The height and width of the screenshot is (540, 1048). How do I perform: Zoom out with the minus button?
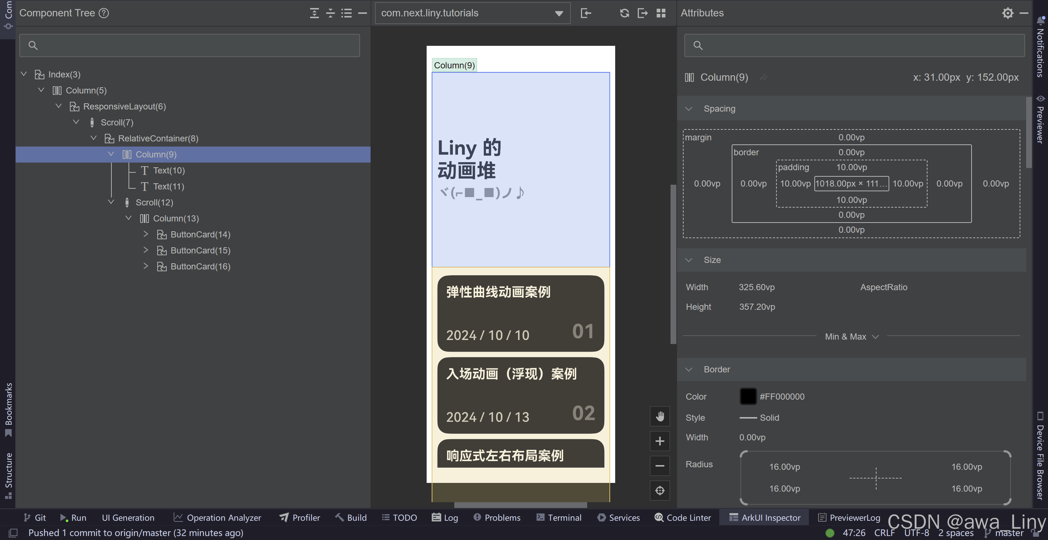click(x=660, y=466)
